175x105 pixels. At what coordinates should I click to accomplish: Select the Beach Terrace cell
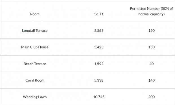[35, 64]
